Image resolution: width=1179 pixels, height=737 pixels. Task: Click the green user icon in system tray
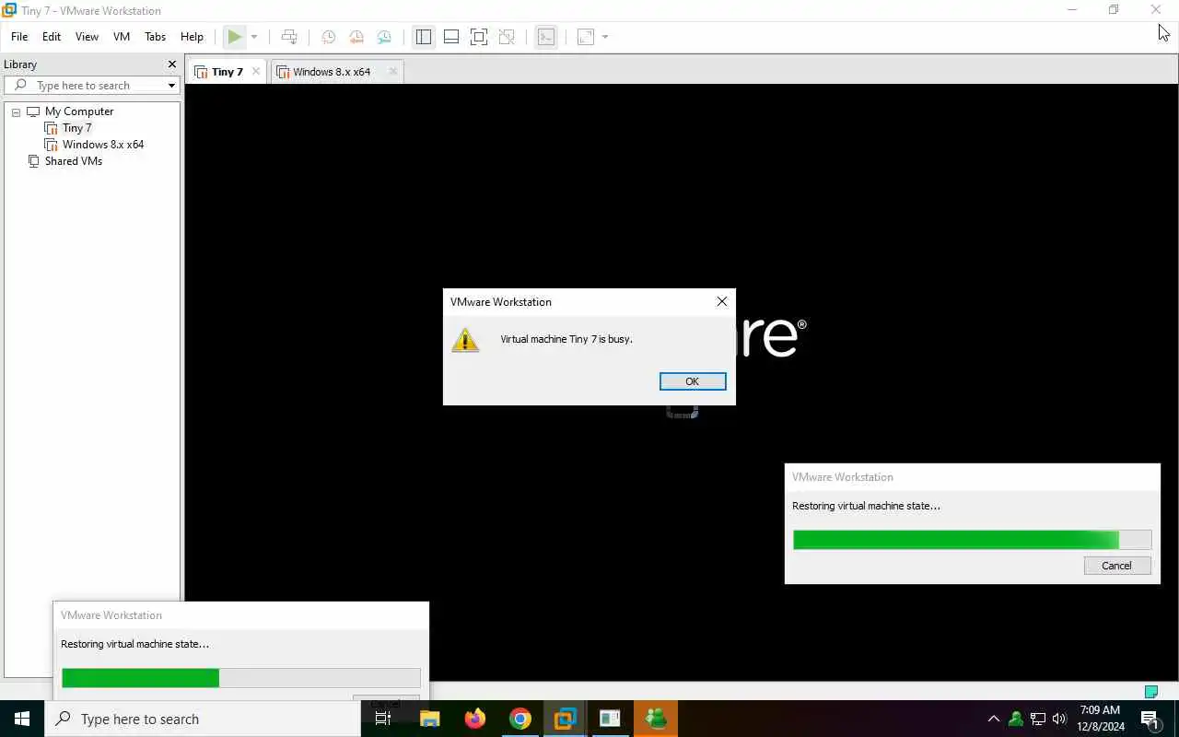click(x=1015, y=719)
